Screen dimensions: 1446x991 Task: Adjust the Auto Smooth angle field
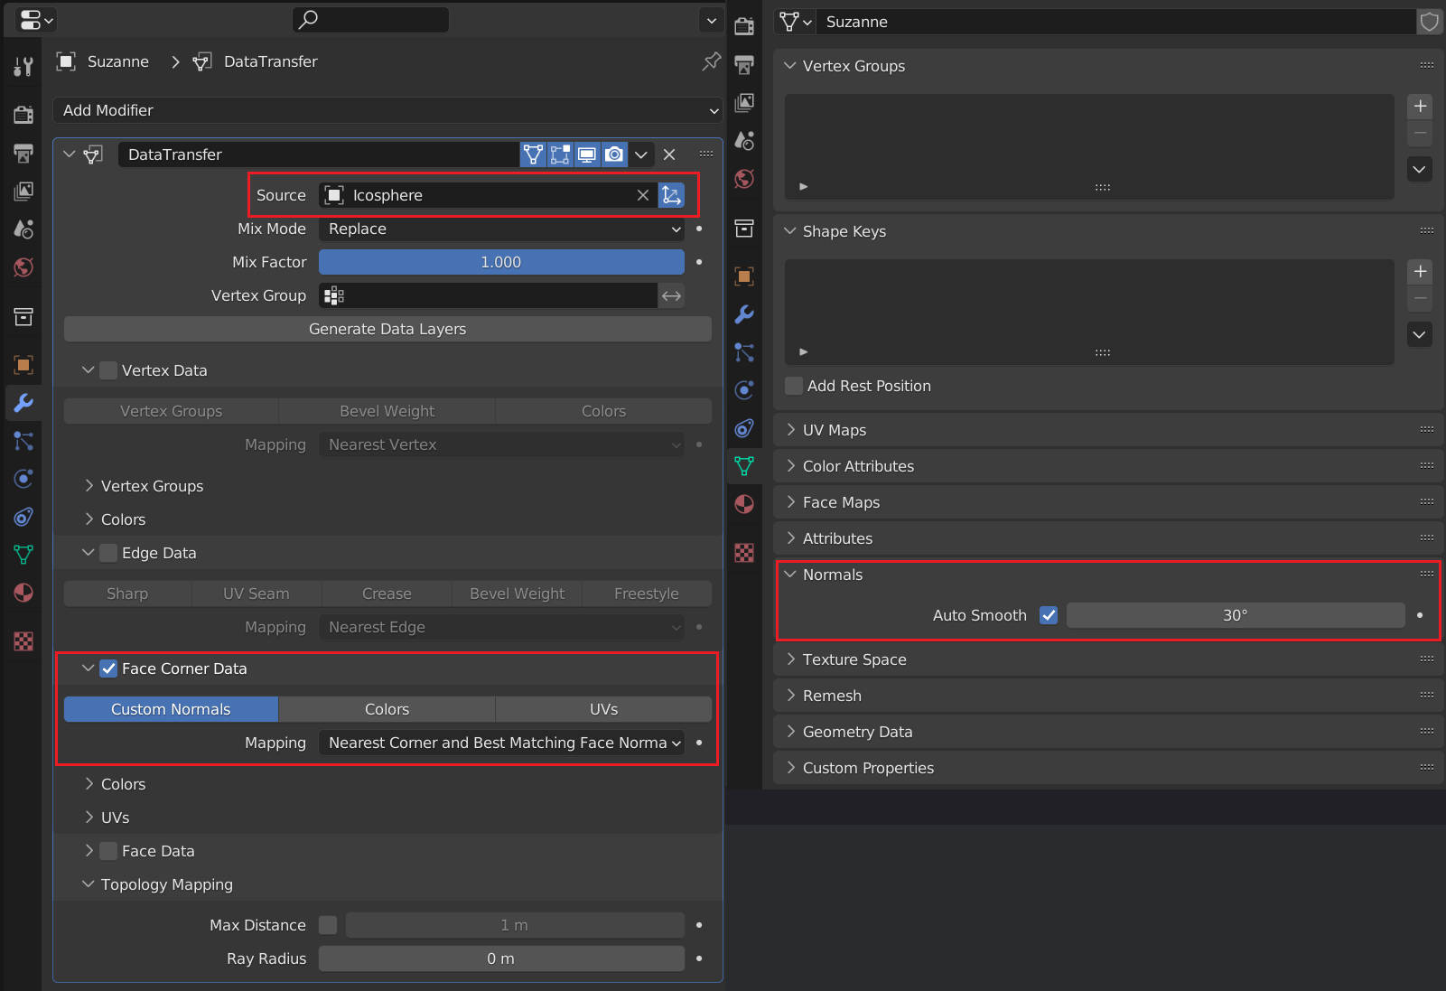pos(1236,615)
